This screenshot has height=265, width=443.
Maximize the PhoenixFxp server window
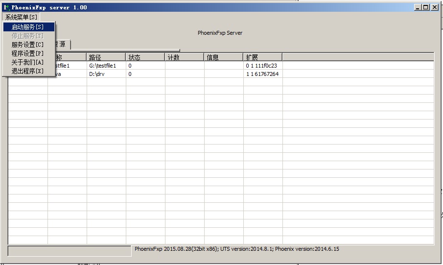pos(426,7)
